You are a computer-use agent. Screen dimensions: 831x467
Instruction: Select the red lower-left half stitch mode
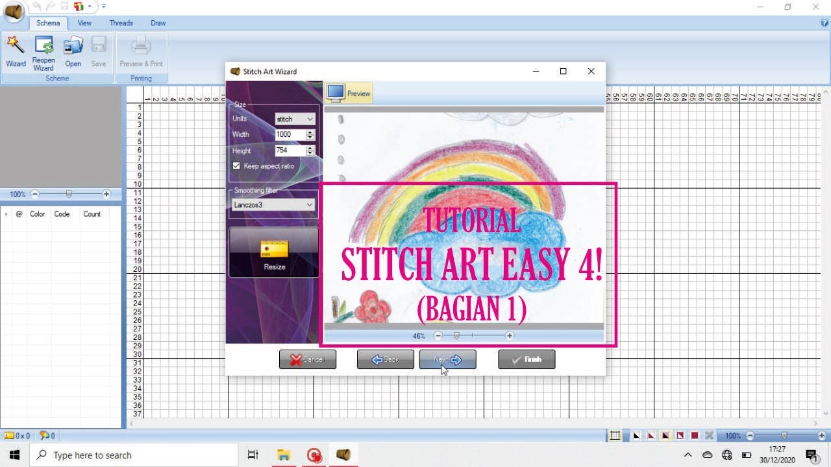[x=651, y=436]
